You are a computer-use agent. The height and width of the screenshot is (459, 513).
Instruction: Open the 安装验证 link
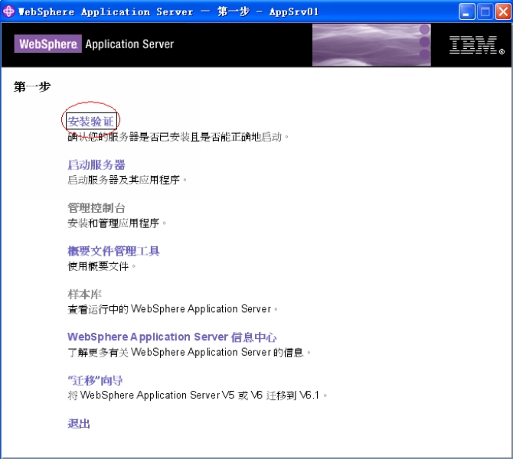[90, 122]
